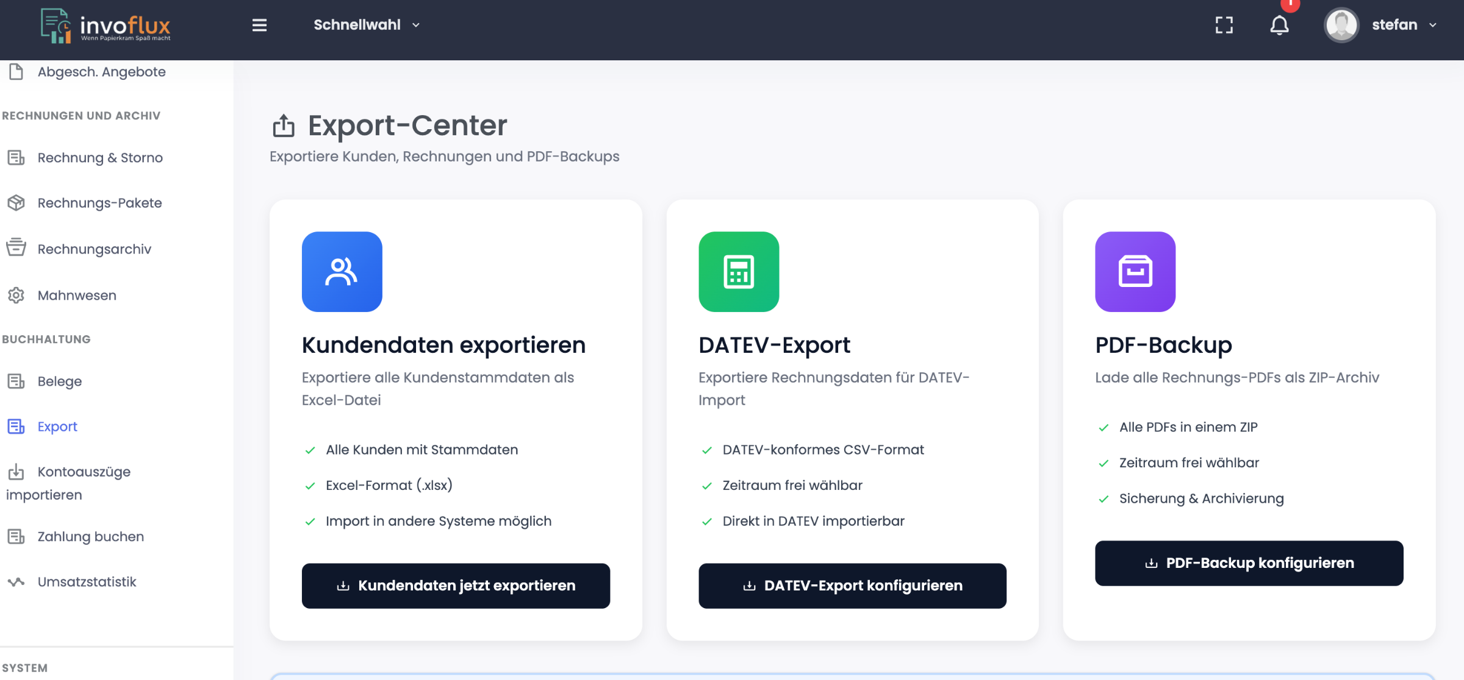Open Kontoauszüge importieren
Image resolution: width=1464 pixels, height=680 pixels.
click(x=84, y=472)
